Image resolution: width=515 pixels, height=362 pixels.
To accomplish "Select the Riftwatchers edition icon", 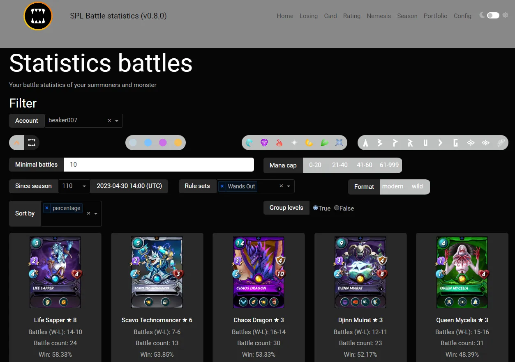I will (x=485, y=142).
